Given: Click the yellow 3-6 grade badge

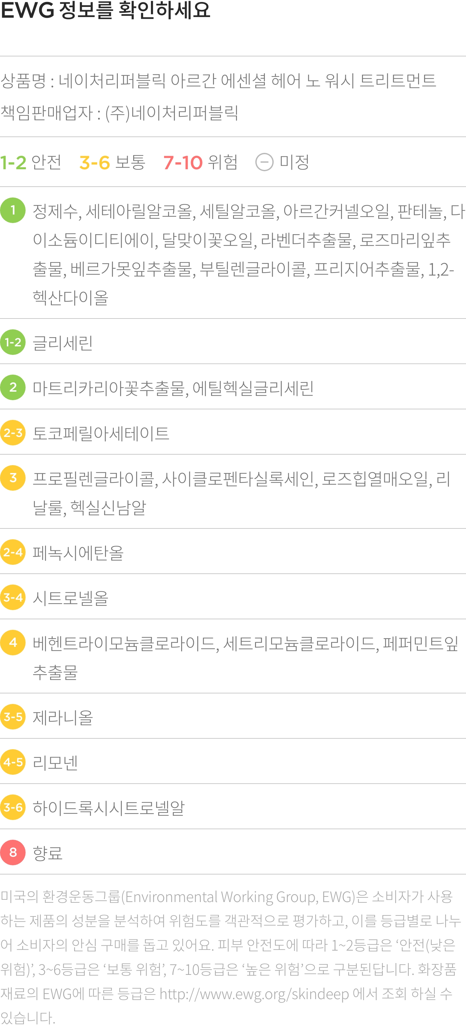Looking at the screenshot, I should pyautogui.click(x=13, y=807).
